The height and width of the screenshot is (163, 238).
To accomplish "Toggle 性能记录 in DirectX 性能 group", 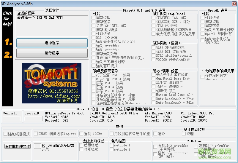I will [x=94, y=33].
